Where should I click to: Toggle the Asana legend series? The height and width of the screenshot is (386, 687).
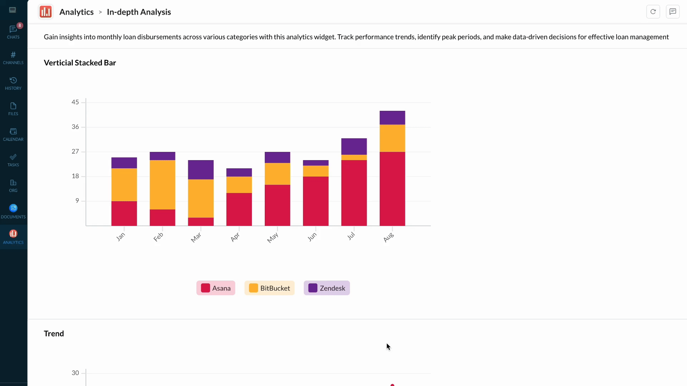coord(216,288)
